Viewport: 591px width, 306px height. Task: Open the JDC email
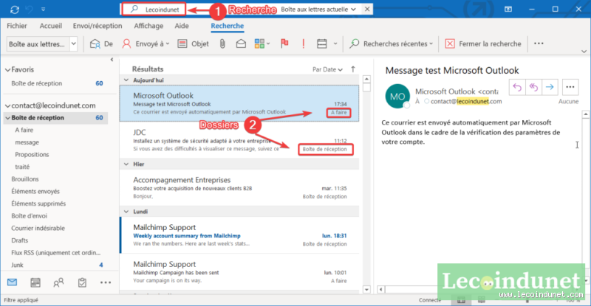click(x=239, y=140)
